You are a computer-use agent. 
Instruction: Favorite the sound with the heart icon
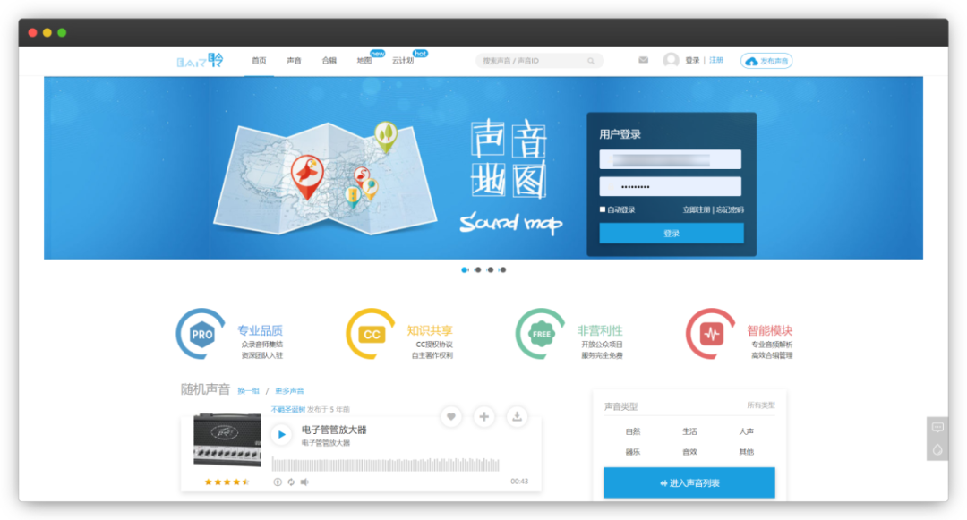click(x=451, y=416)
